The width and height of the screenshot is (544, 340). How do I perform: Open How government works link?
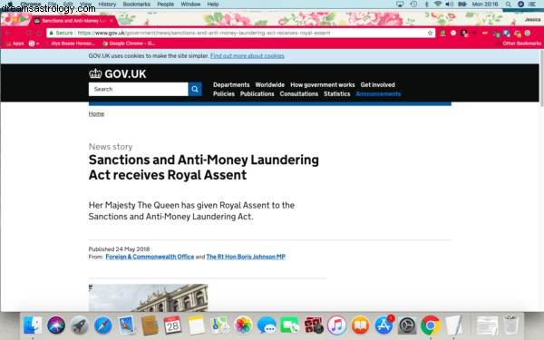coord(323,84)
